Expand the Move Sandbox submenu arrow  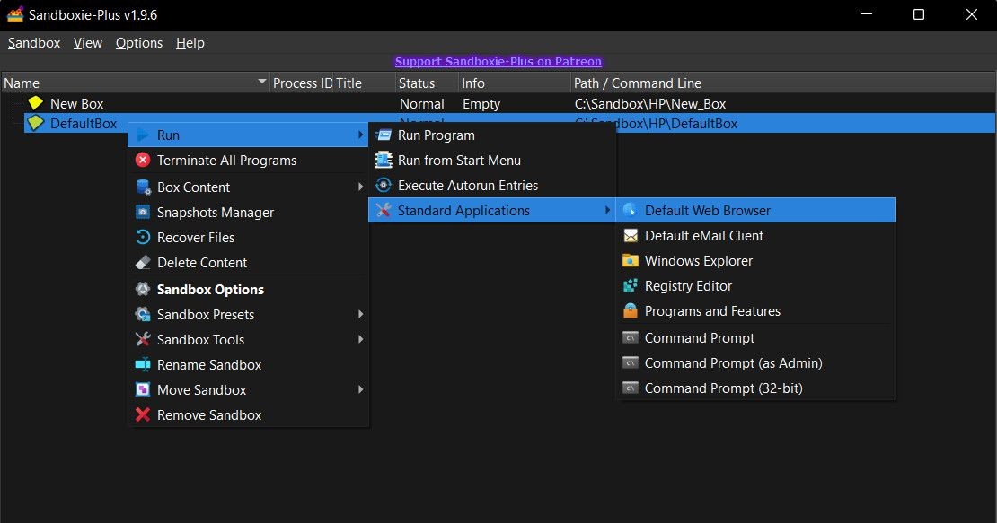click(x=360, y=389)
